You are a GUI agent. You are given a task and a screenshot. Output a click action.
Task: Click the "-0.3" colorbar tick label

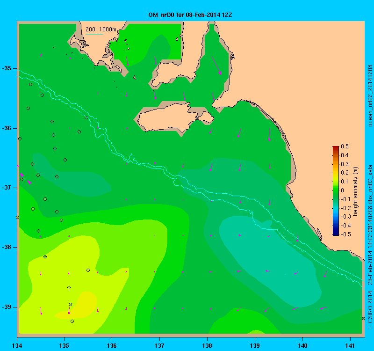(345, 217)
